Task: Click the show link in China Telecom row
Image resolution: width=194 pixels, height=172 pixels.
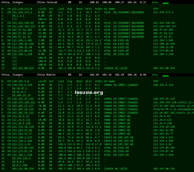Action: [155, 2]
